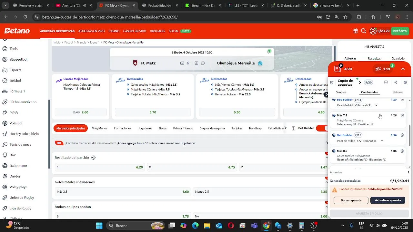Open the match chat bubble icon

203,63
